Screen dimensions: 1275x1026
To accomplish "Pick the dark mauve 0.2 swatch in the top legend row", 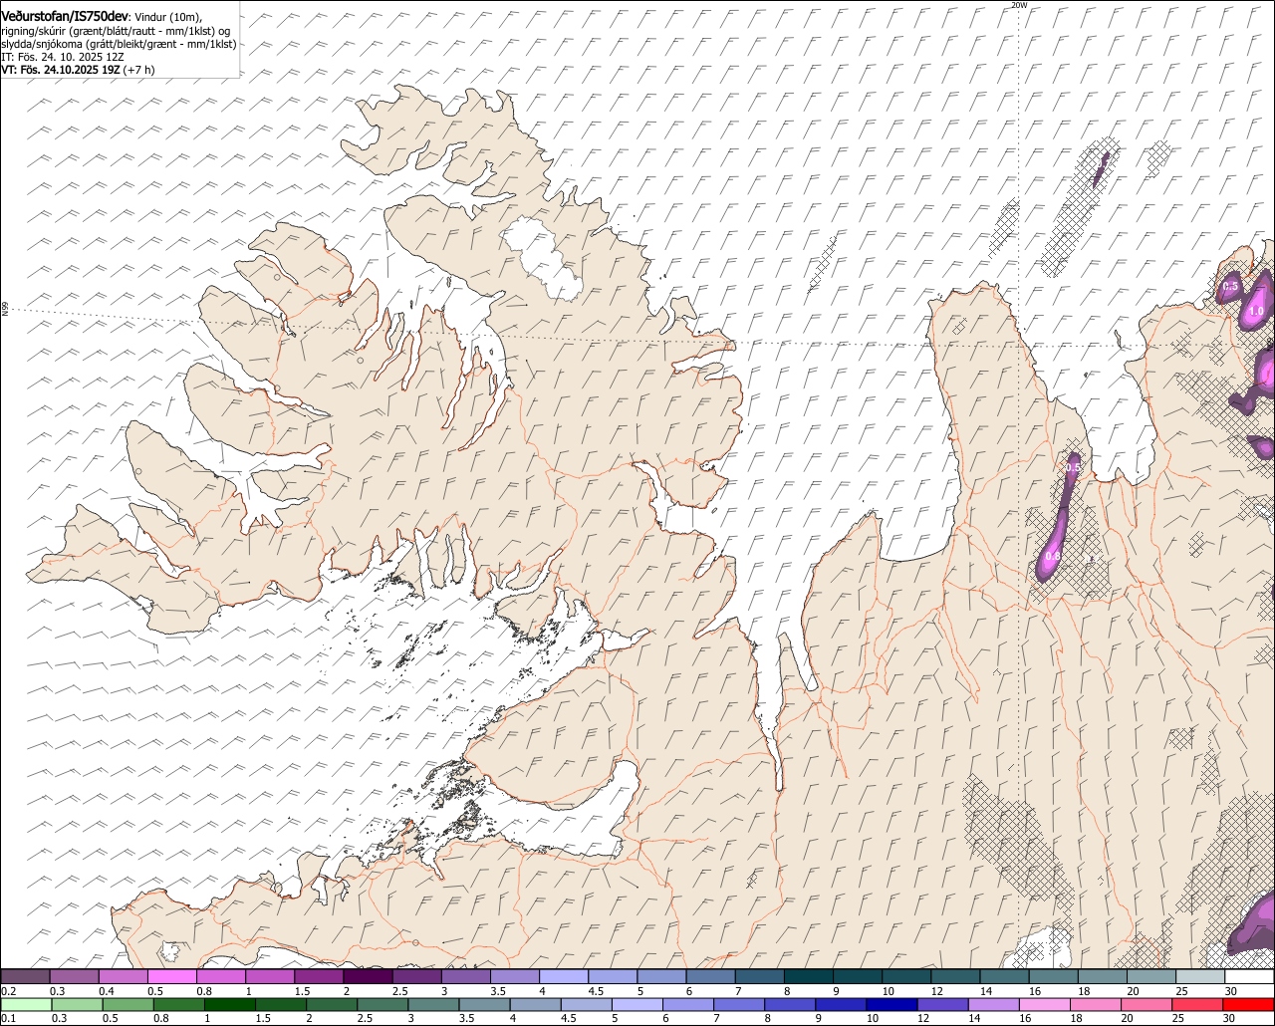I will click(25, 976).
